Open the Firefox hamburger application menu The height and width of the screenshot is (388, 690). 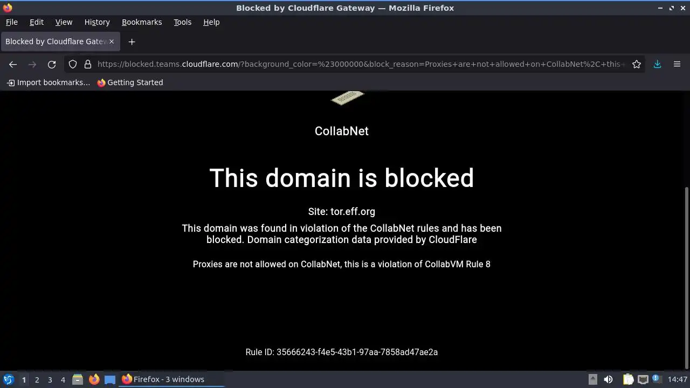[677, 64]
